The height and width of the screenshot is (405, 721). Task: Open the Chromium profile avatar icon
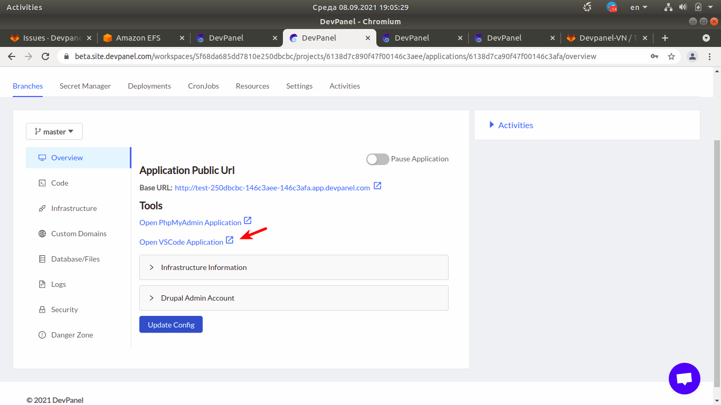point(692,56)
